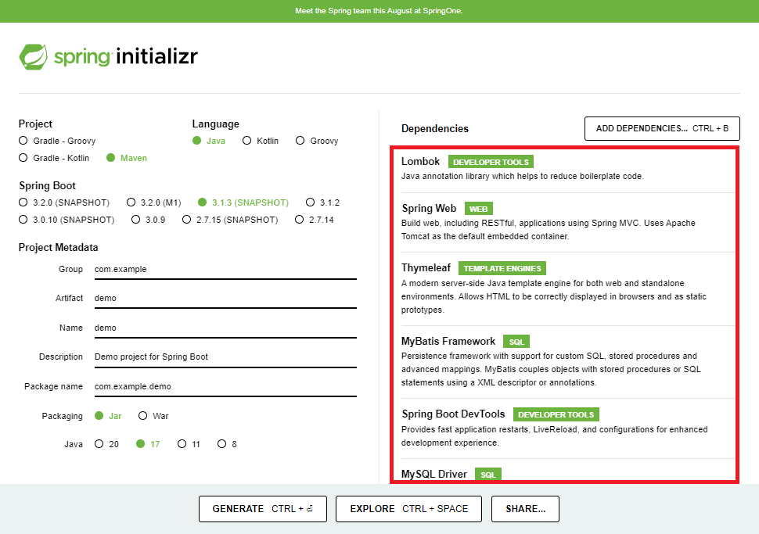Choose Spring Boot 3.0.10 (SNAPSHOT)
This screenshot has height=534, width=759.
[x=67, y=220]
